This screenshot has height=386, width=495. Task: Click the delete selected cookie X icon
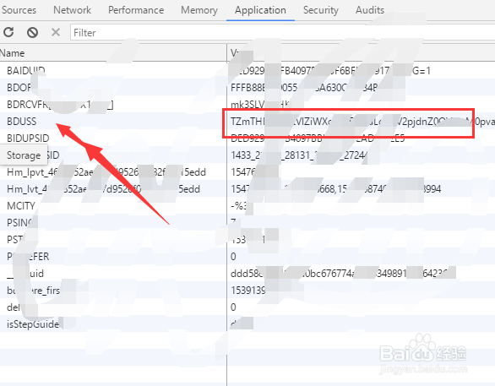coord(56,32)
